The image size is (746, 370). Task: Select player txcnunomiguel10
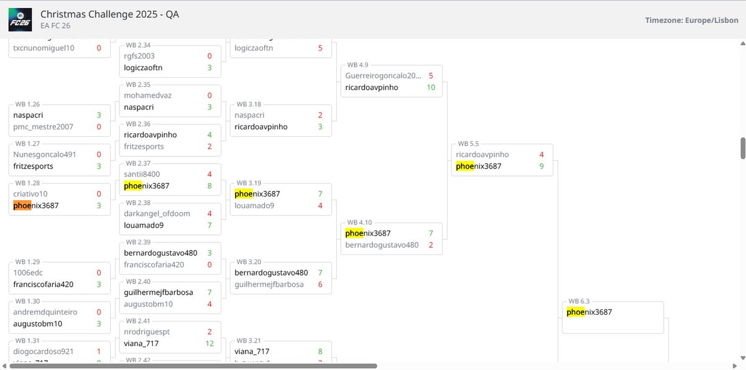44,48
